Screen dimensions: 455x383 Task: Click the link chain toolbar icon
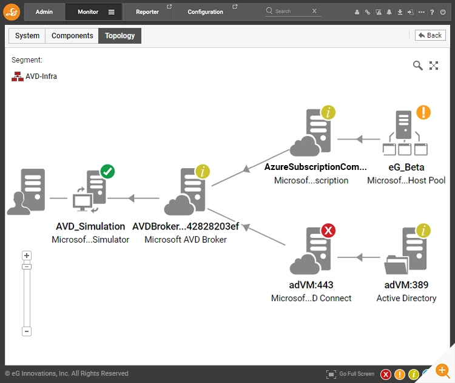tap(368, 12)
